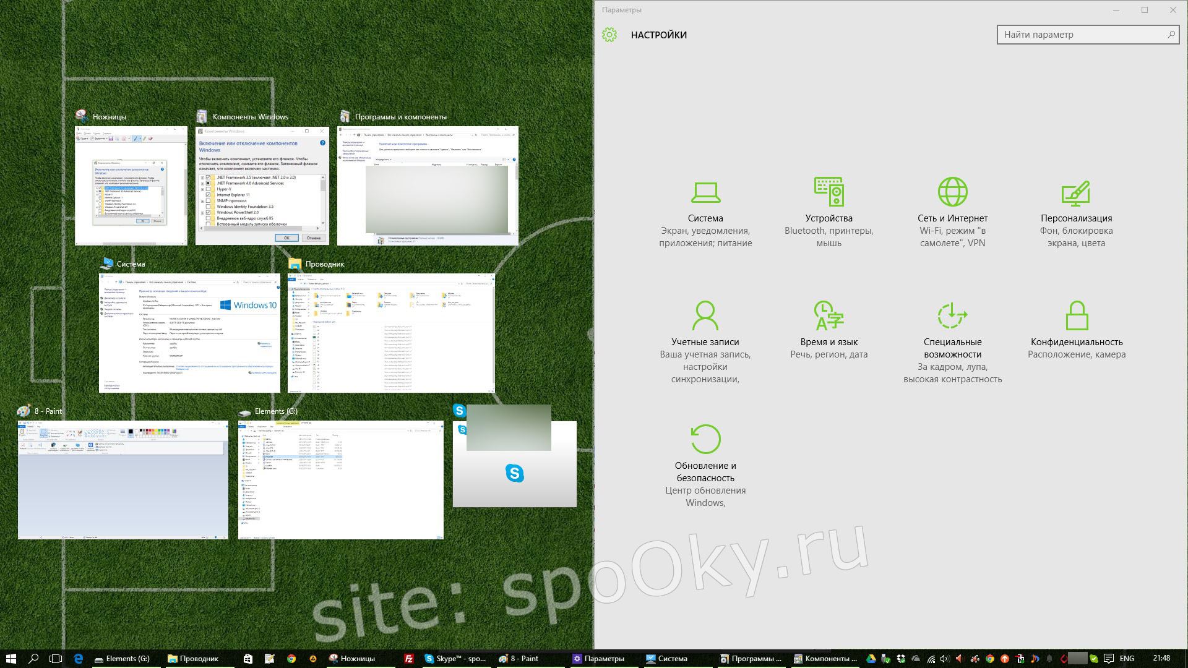Select the Ножницы window thumbnail
The width and height of the screenshot is (1188, 668).
click(x=131, y=186)
